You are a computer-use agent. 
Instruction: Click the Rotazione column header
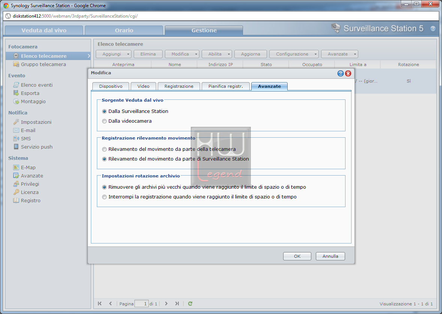pyautogui.click(x=409, y=65)
